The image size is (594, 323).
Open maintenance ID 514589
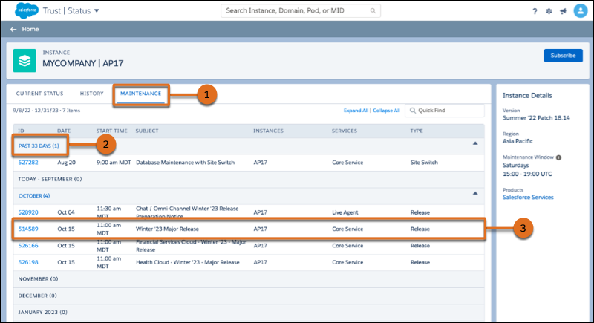[28, 229]
